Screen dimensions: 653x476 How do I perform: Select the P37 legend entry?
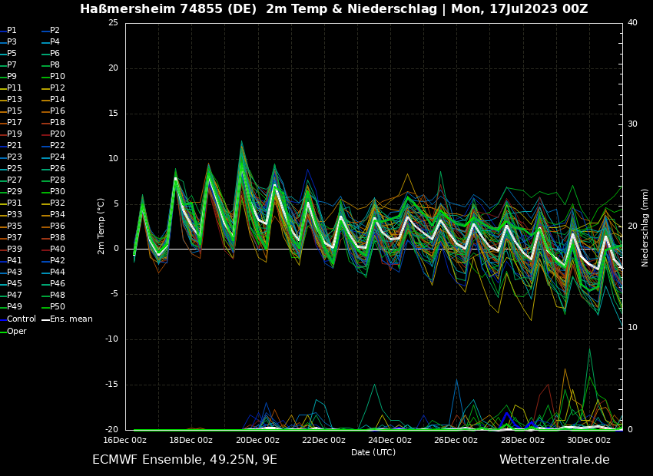click(14, 238)
